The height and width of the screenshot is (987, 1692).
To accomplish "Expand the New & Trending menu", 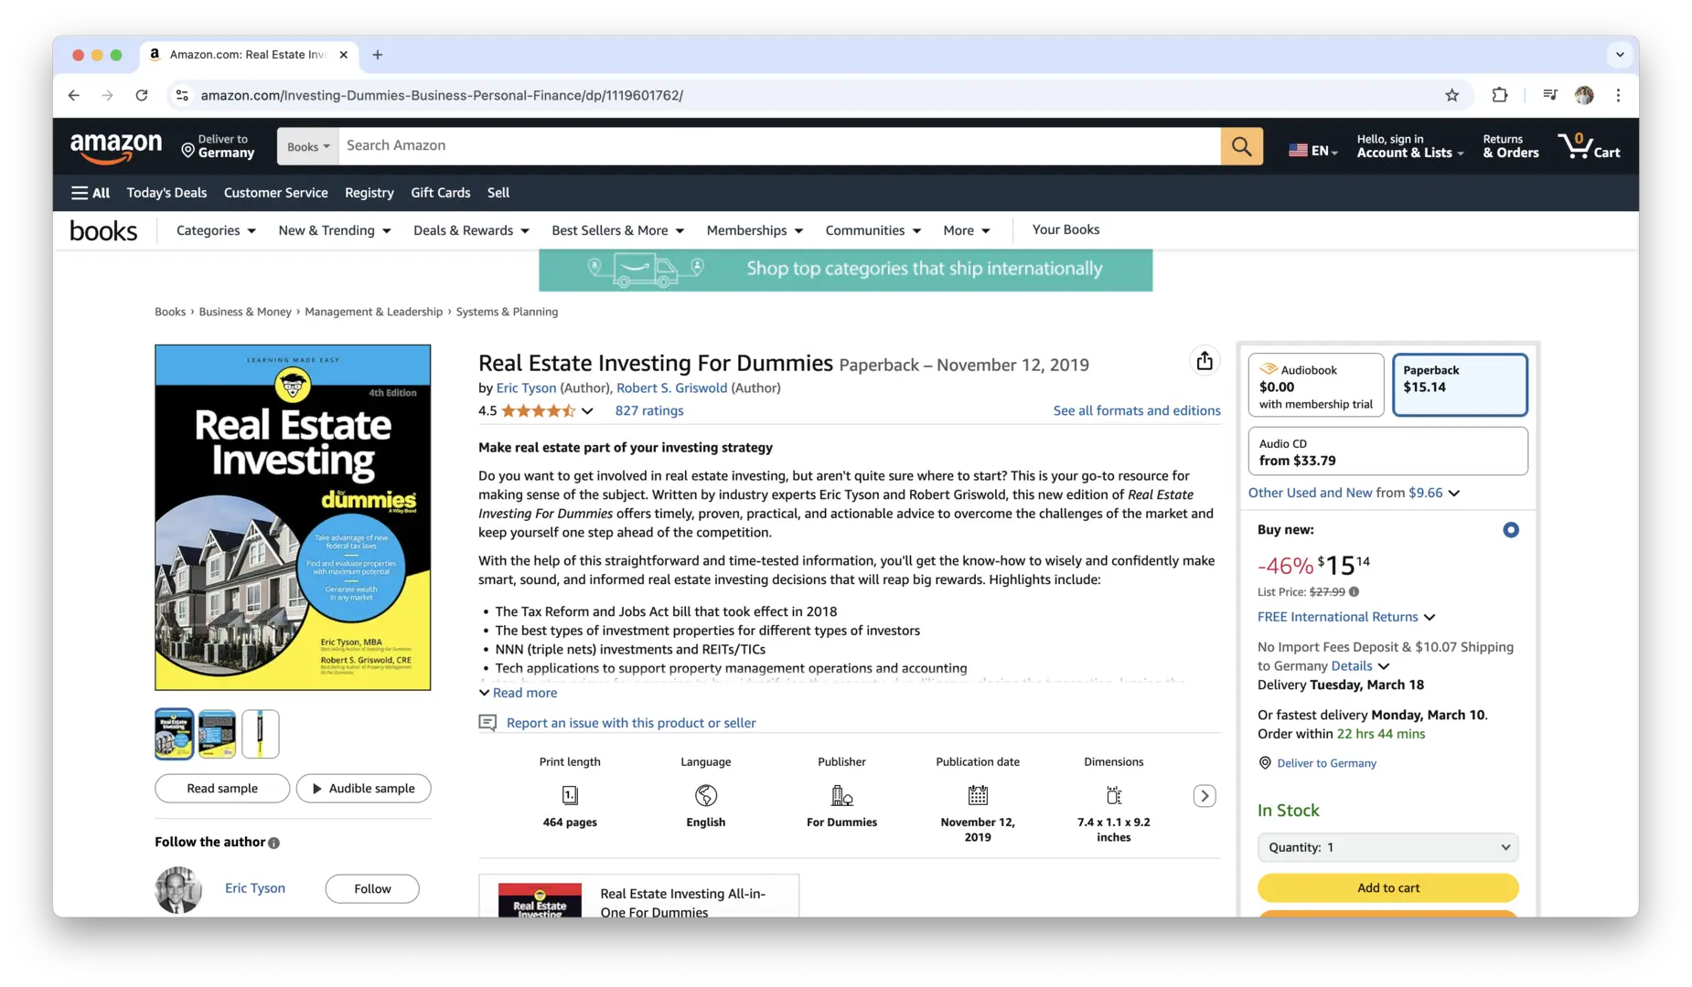I will pyautogui.click(x=335, y=230).
